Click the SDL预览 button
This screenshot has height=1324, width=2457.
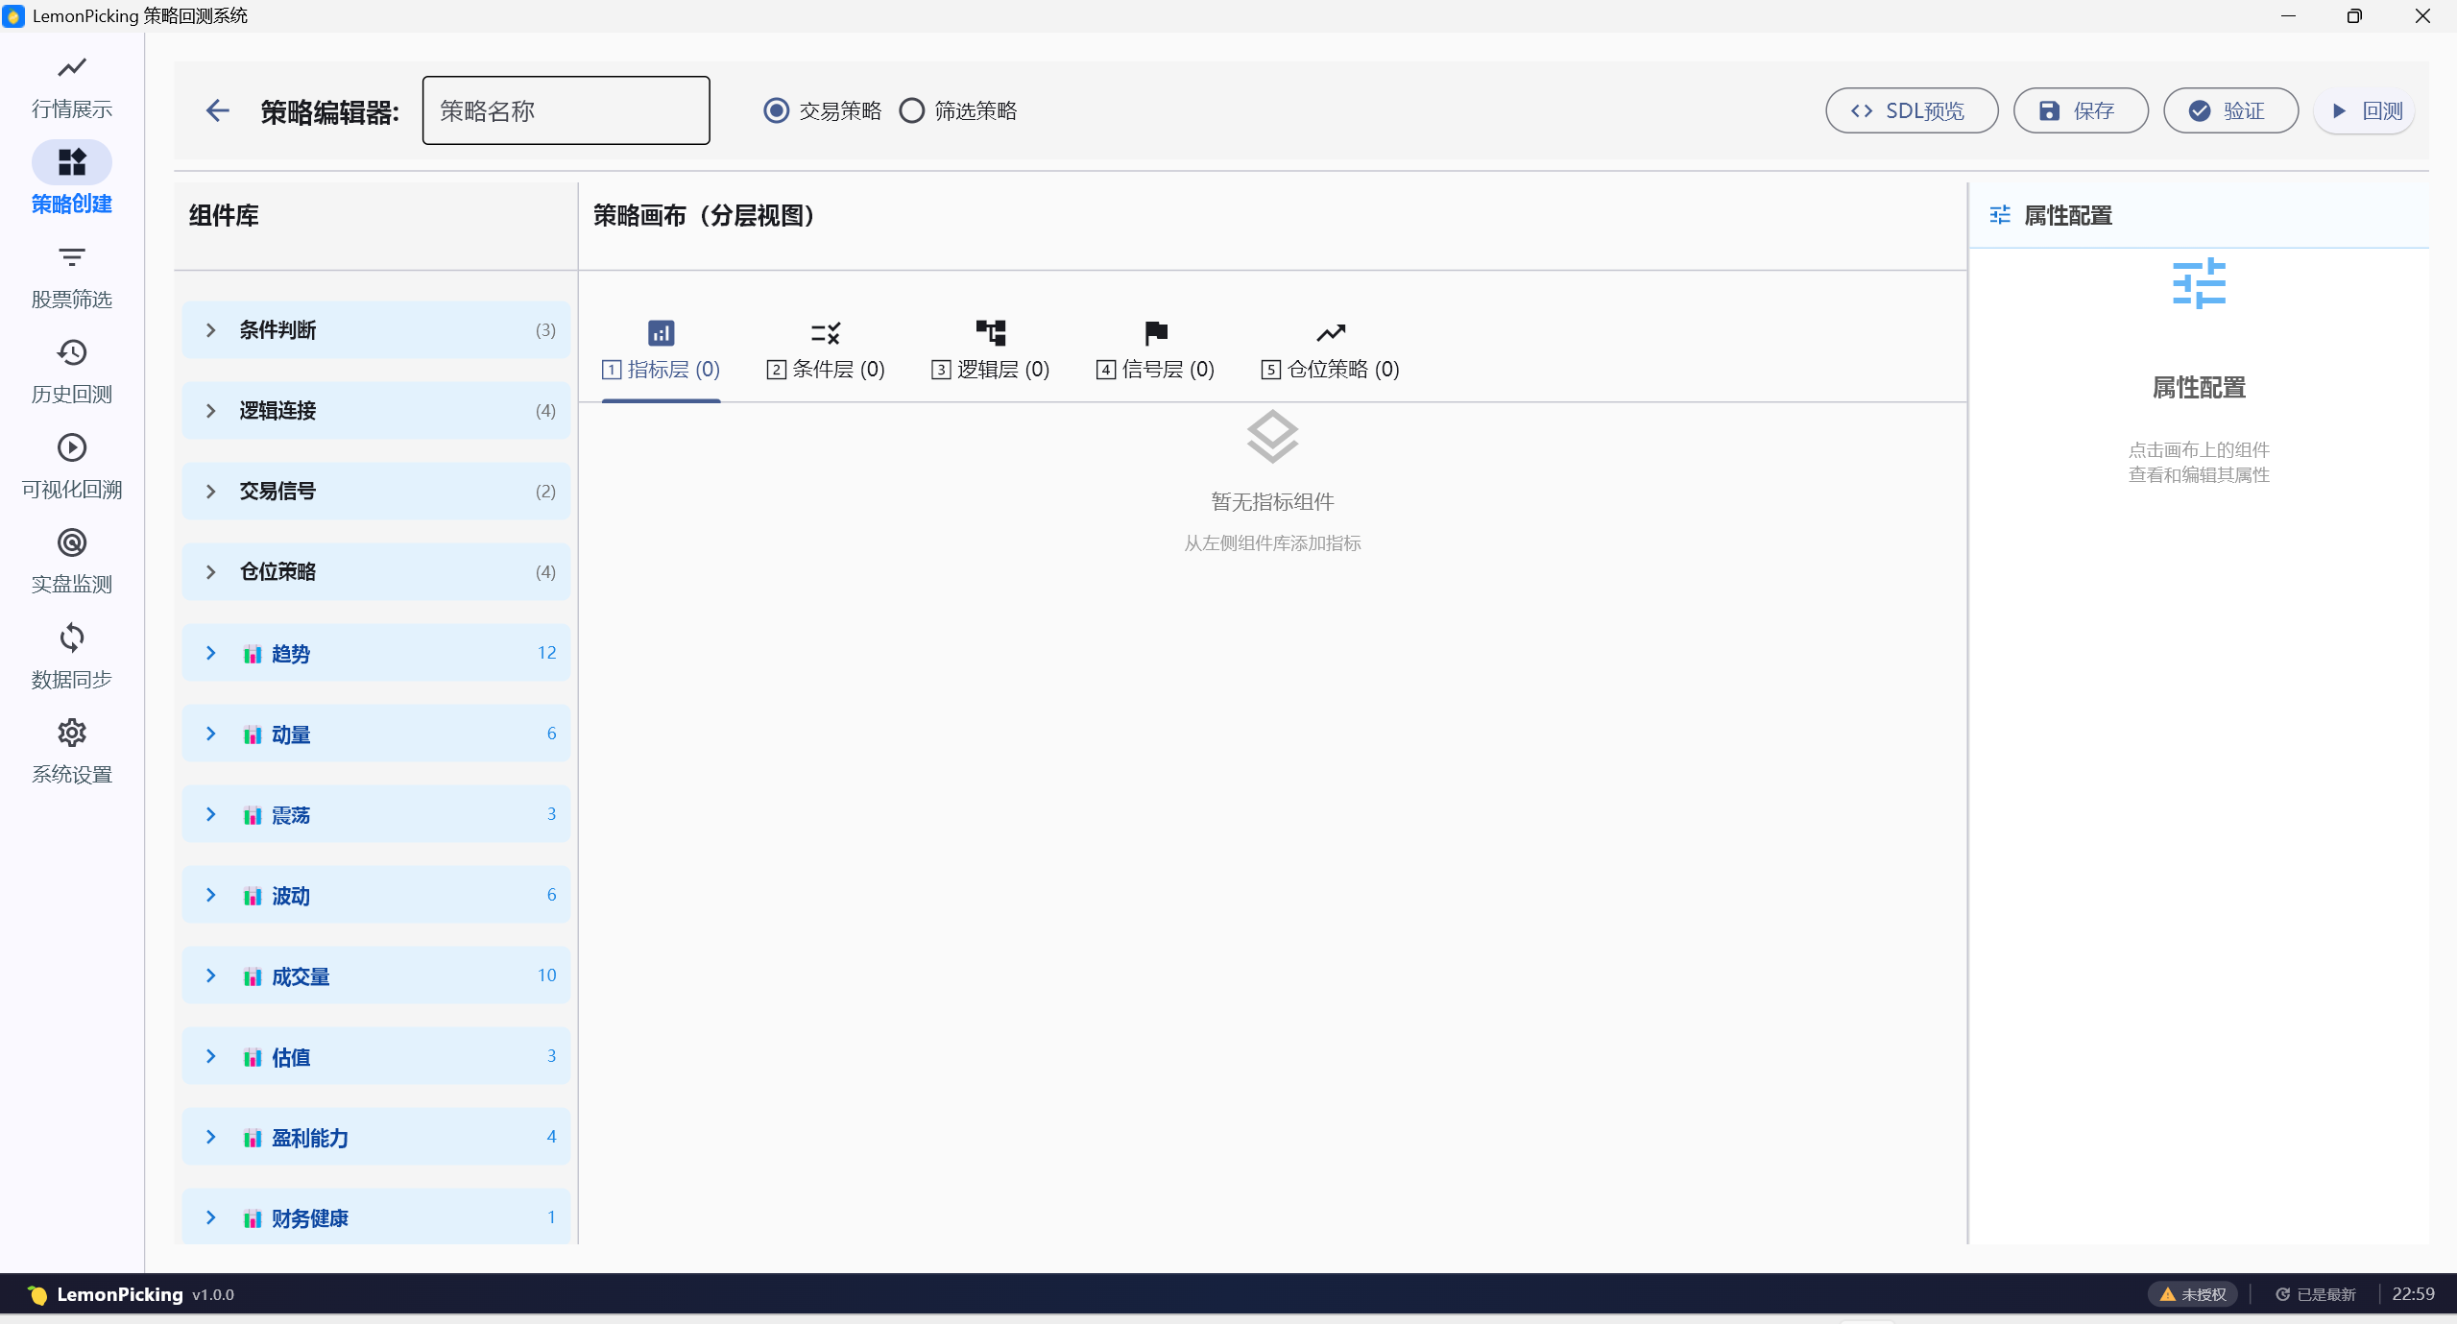(1911, 111)
